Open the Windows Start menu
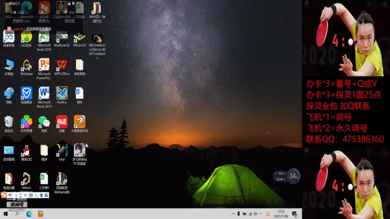 coord(5,214)
